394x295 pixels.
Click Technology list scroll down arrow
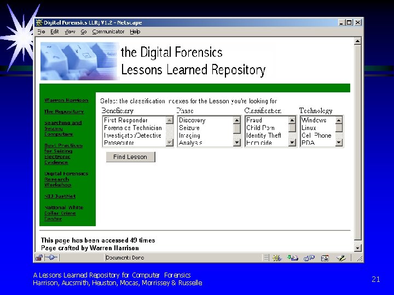pyautogui.click(x=339, y=143)
